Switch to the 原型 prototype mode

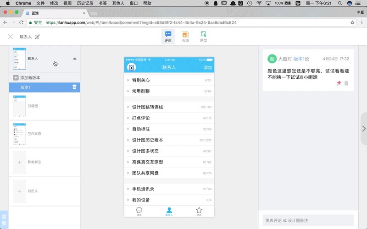point(203,37)
